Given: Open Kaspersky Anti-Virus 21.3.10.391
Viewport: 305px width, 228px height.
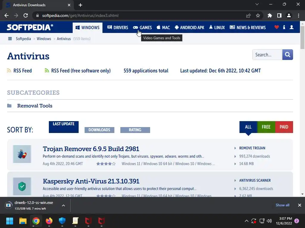Looking at the screenshot, I should click(91, 181).
